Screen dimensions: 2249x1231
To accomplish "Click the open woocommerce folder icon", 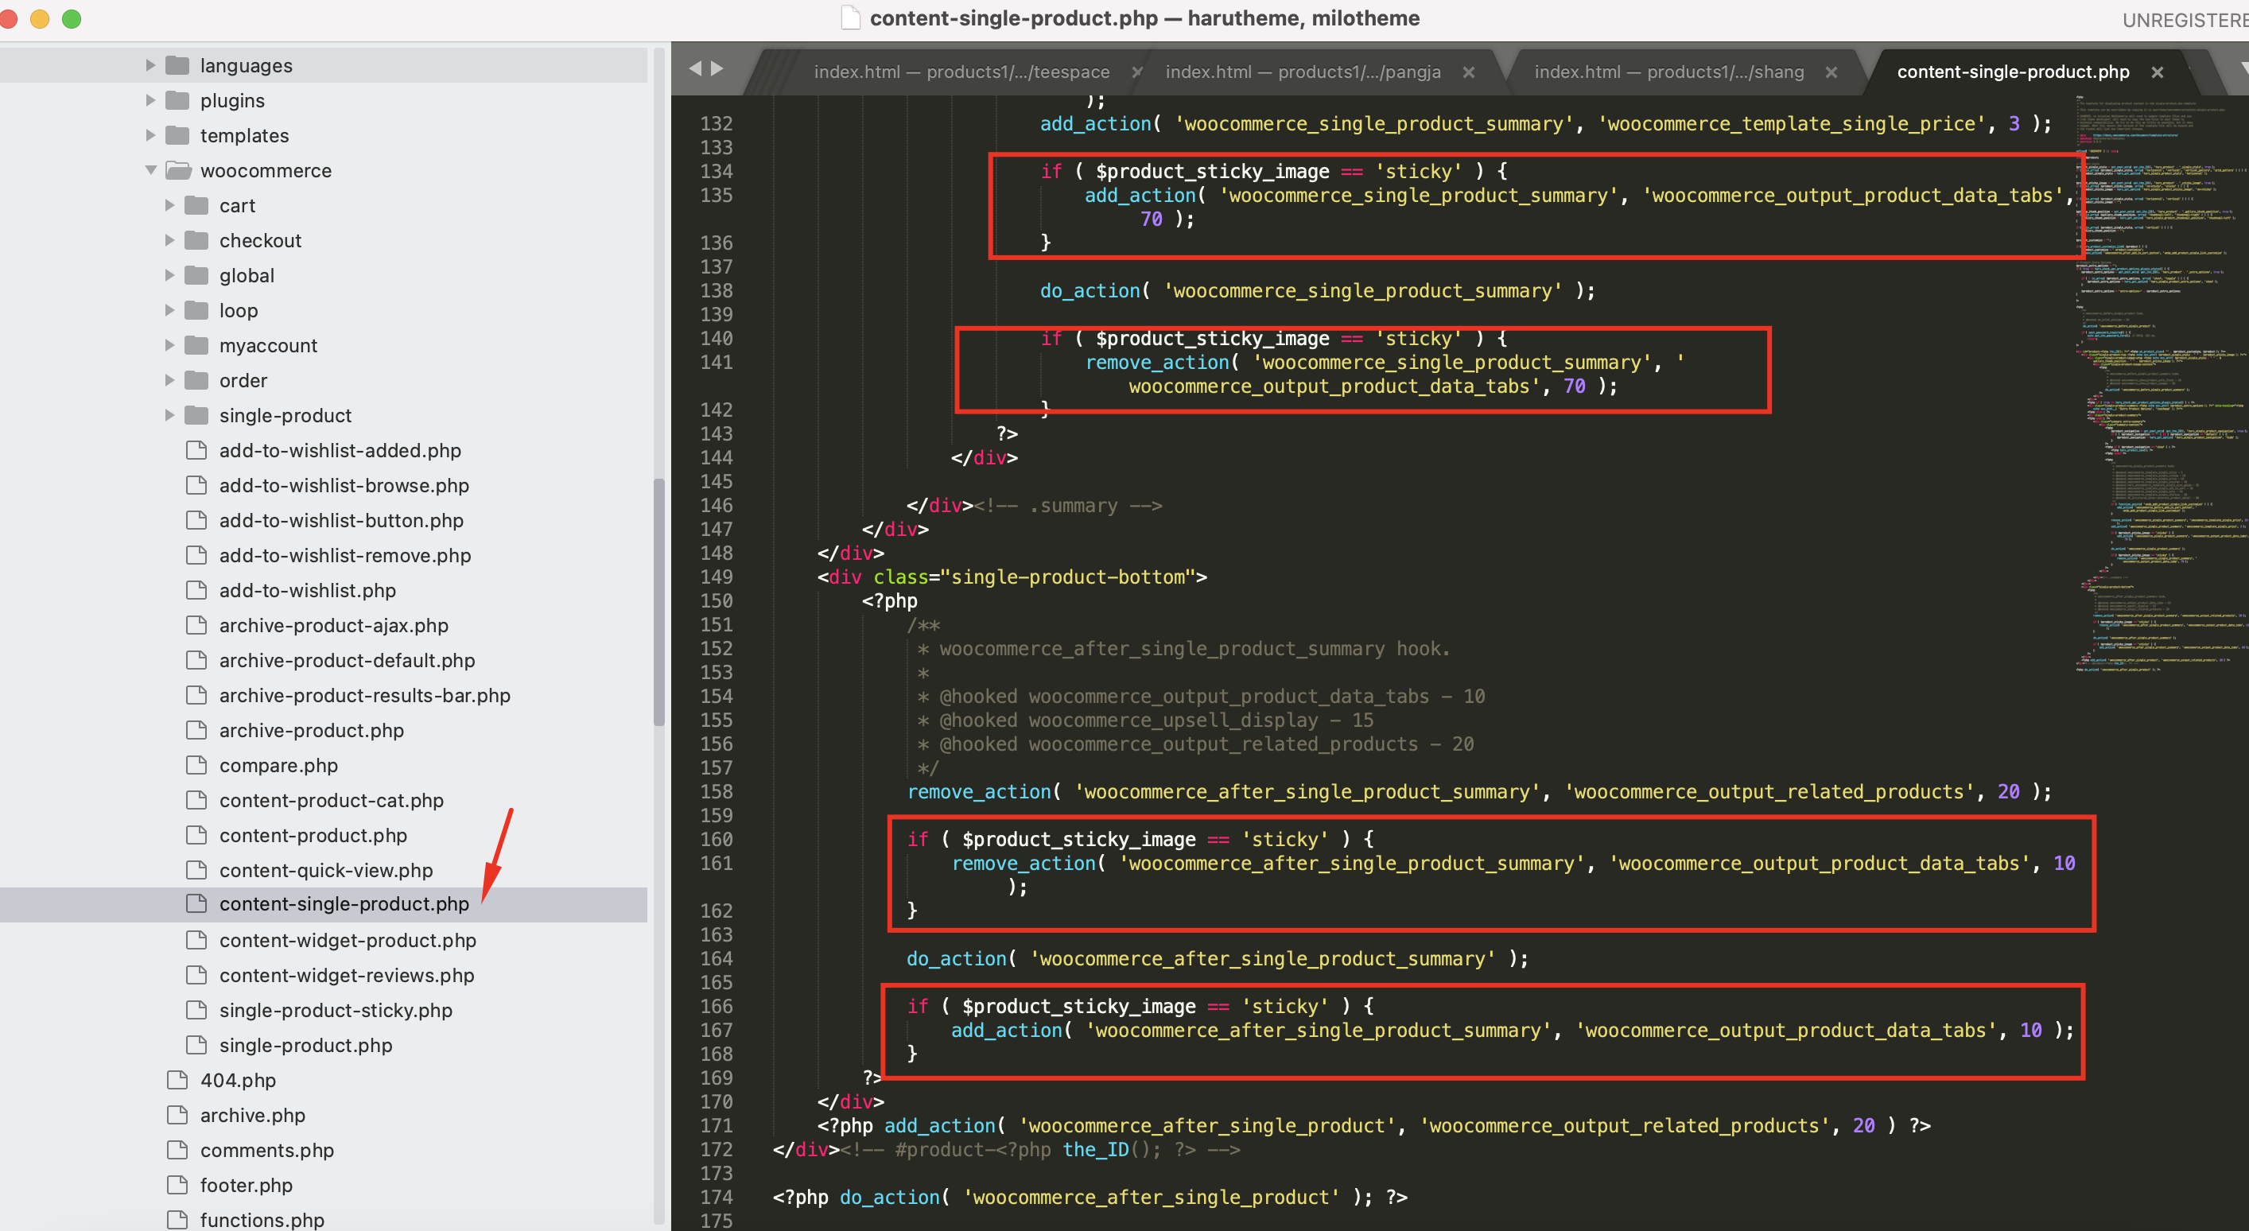I will point(178,170).
